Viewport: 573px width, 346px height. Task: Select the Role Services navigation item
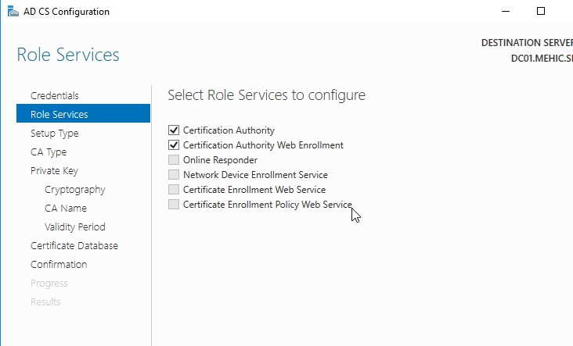point(59,114)
